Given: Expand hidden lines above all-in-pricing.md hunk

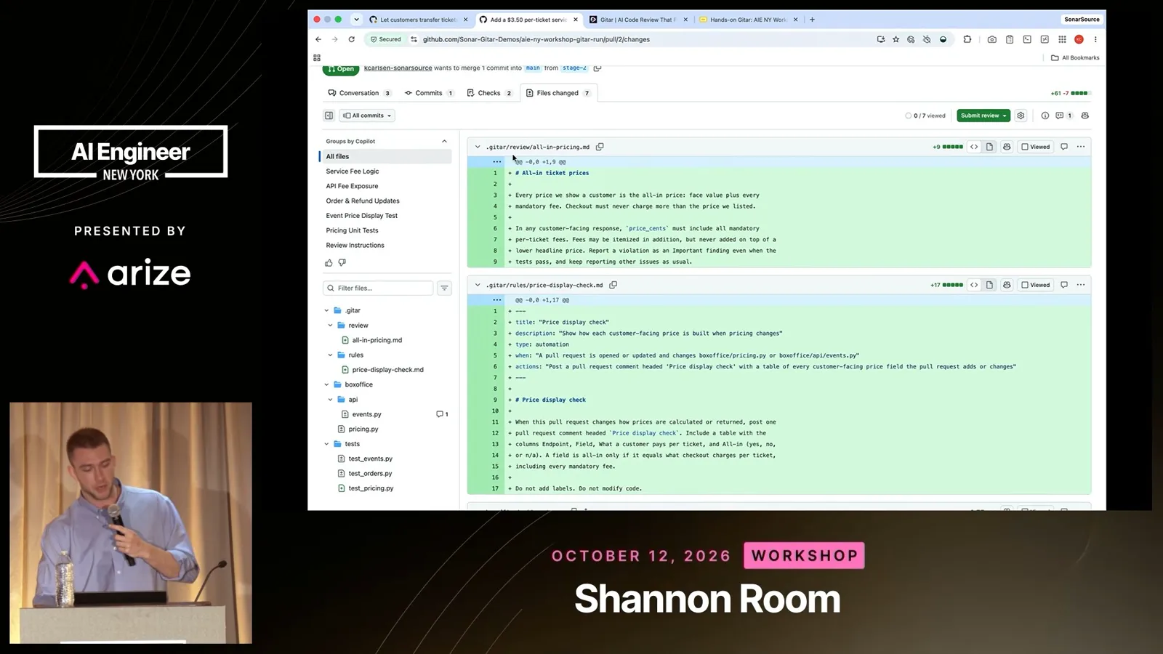Looking at the screenshot, I should (x=497, y=161).
